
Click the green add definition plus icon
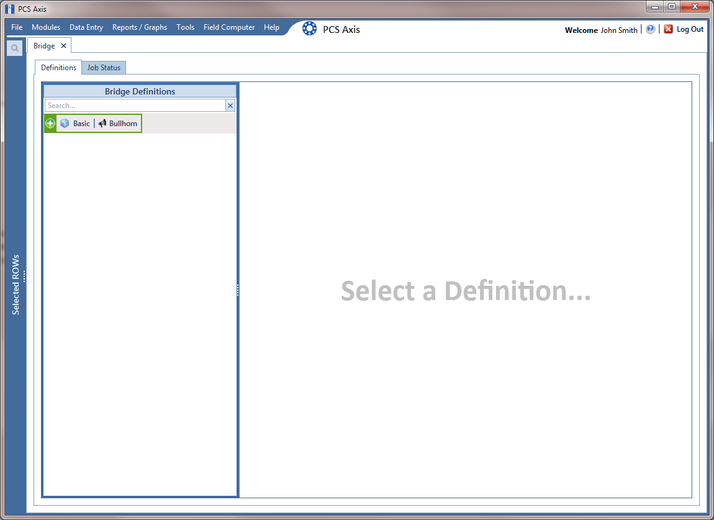pos(50,124)
